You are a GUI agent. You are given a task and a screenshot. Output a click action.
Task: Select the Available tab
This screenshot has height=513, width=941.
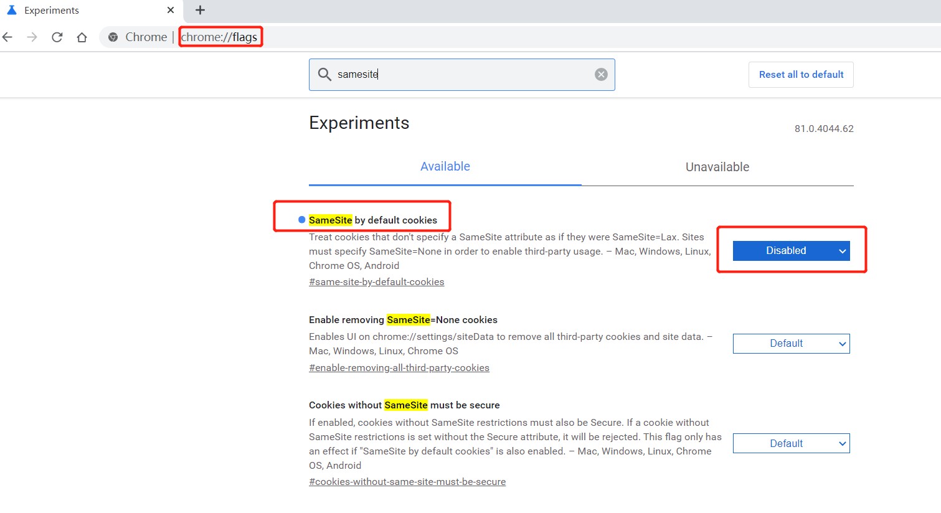tap(445, 167)
